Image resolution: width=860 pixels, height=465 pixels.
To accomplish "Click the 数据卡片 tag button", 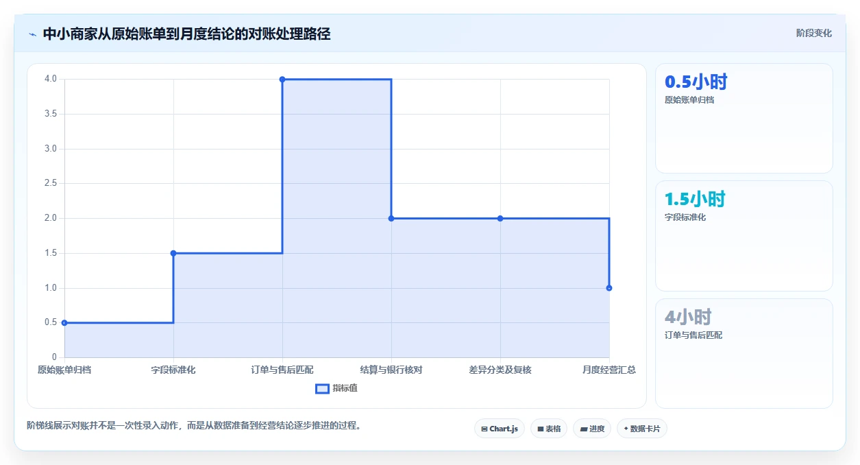I will coord(642,429).
